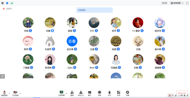Click the blue security shield icon
Viewport: 190px width, 98px height.
point(7,3)
